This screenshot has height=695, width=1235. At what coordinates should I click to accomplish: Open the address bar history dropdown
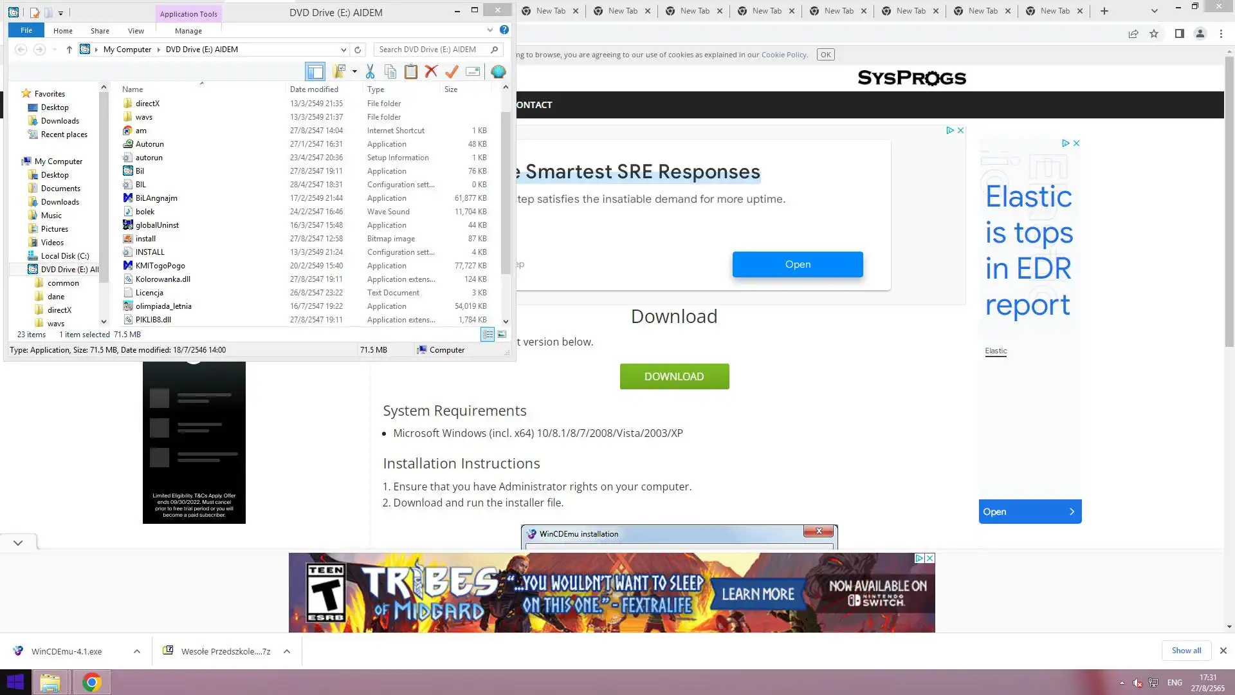(x=343, y=50)
